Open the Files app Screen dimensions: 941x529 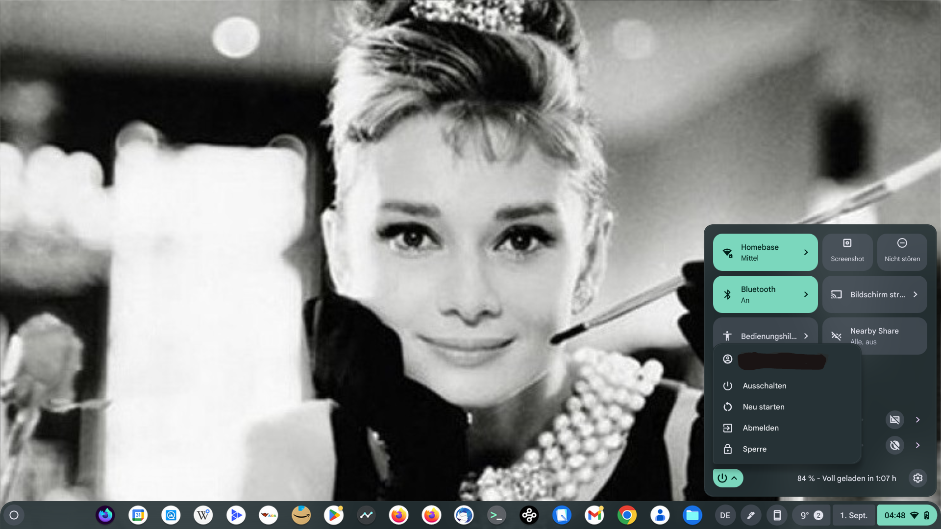point(692,515)
